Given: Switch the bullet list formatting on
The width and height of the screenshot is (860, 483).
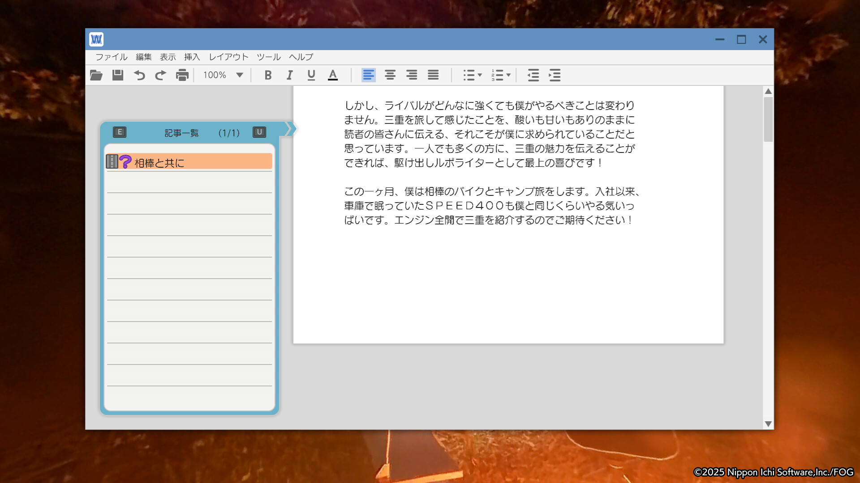Looking at the screenshot, I should pos(469,75).
